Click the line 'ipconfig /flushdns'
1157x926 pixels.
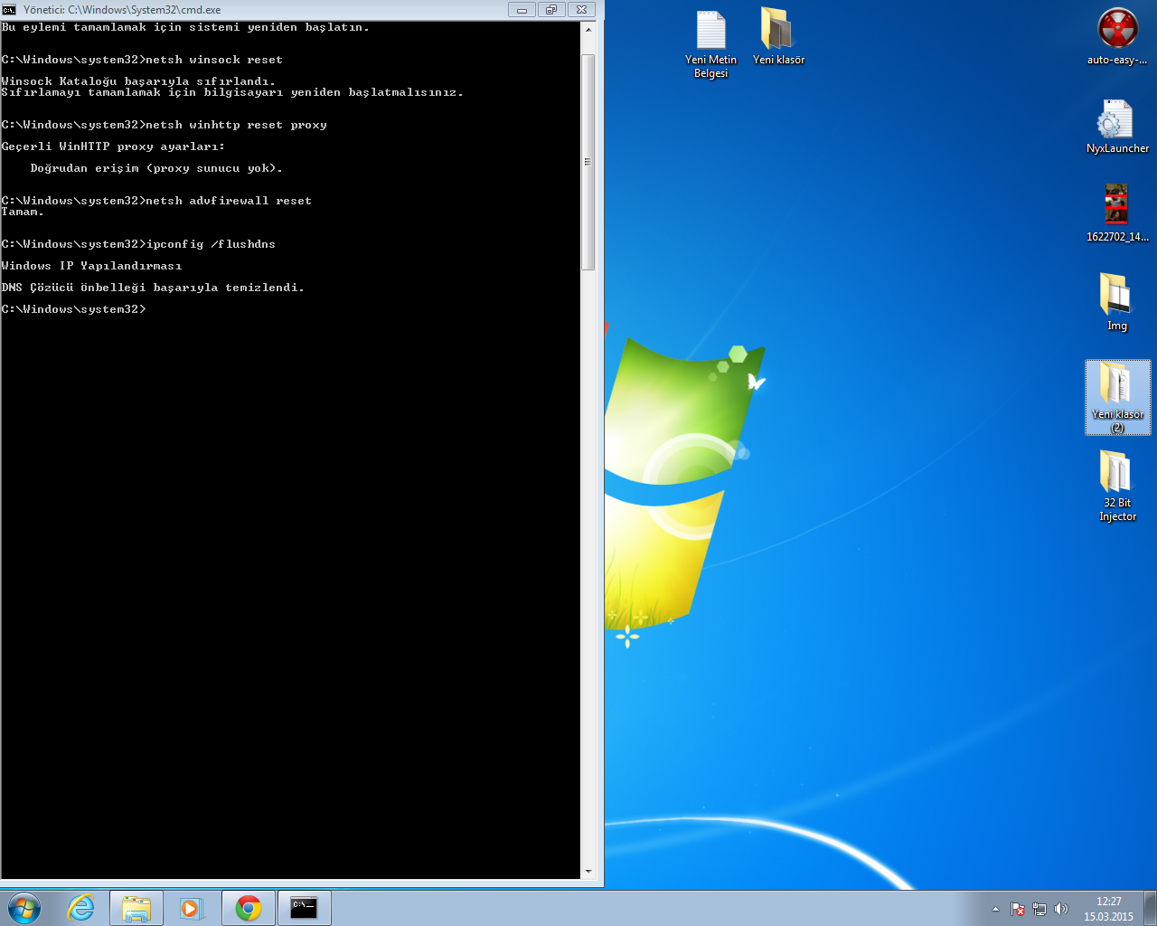click(138, 244)
